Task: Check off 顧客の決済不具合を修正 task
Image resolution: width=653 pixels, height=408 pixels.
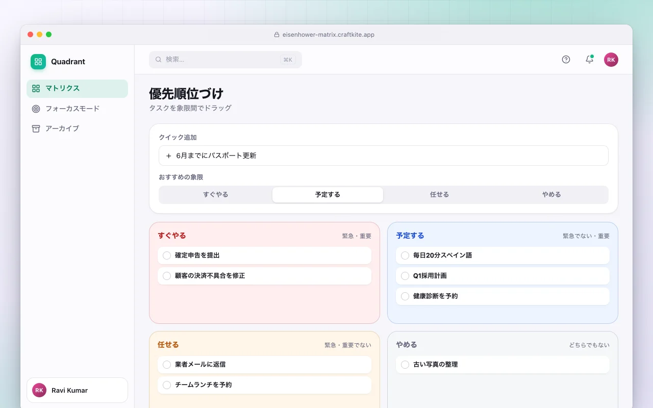Action: click(167, 275)
